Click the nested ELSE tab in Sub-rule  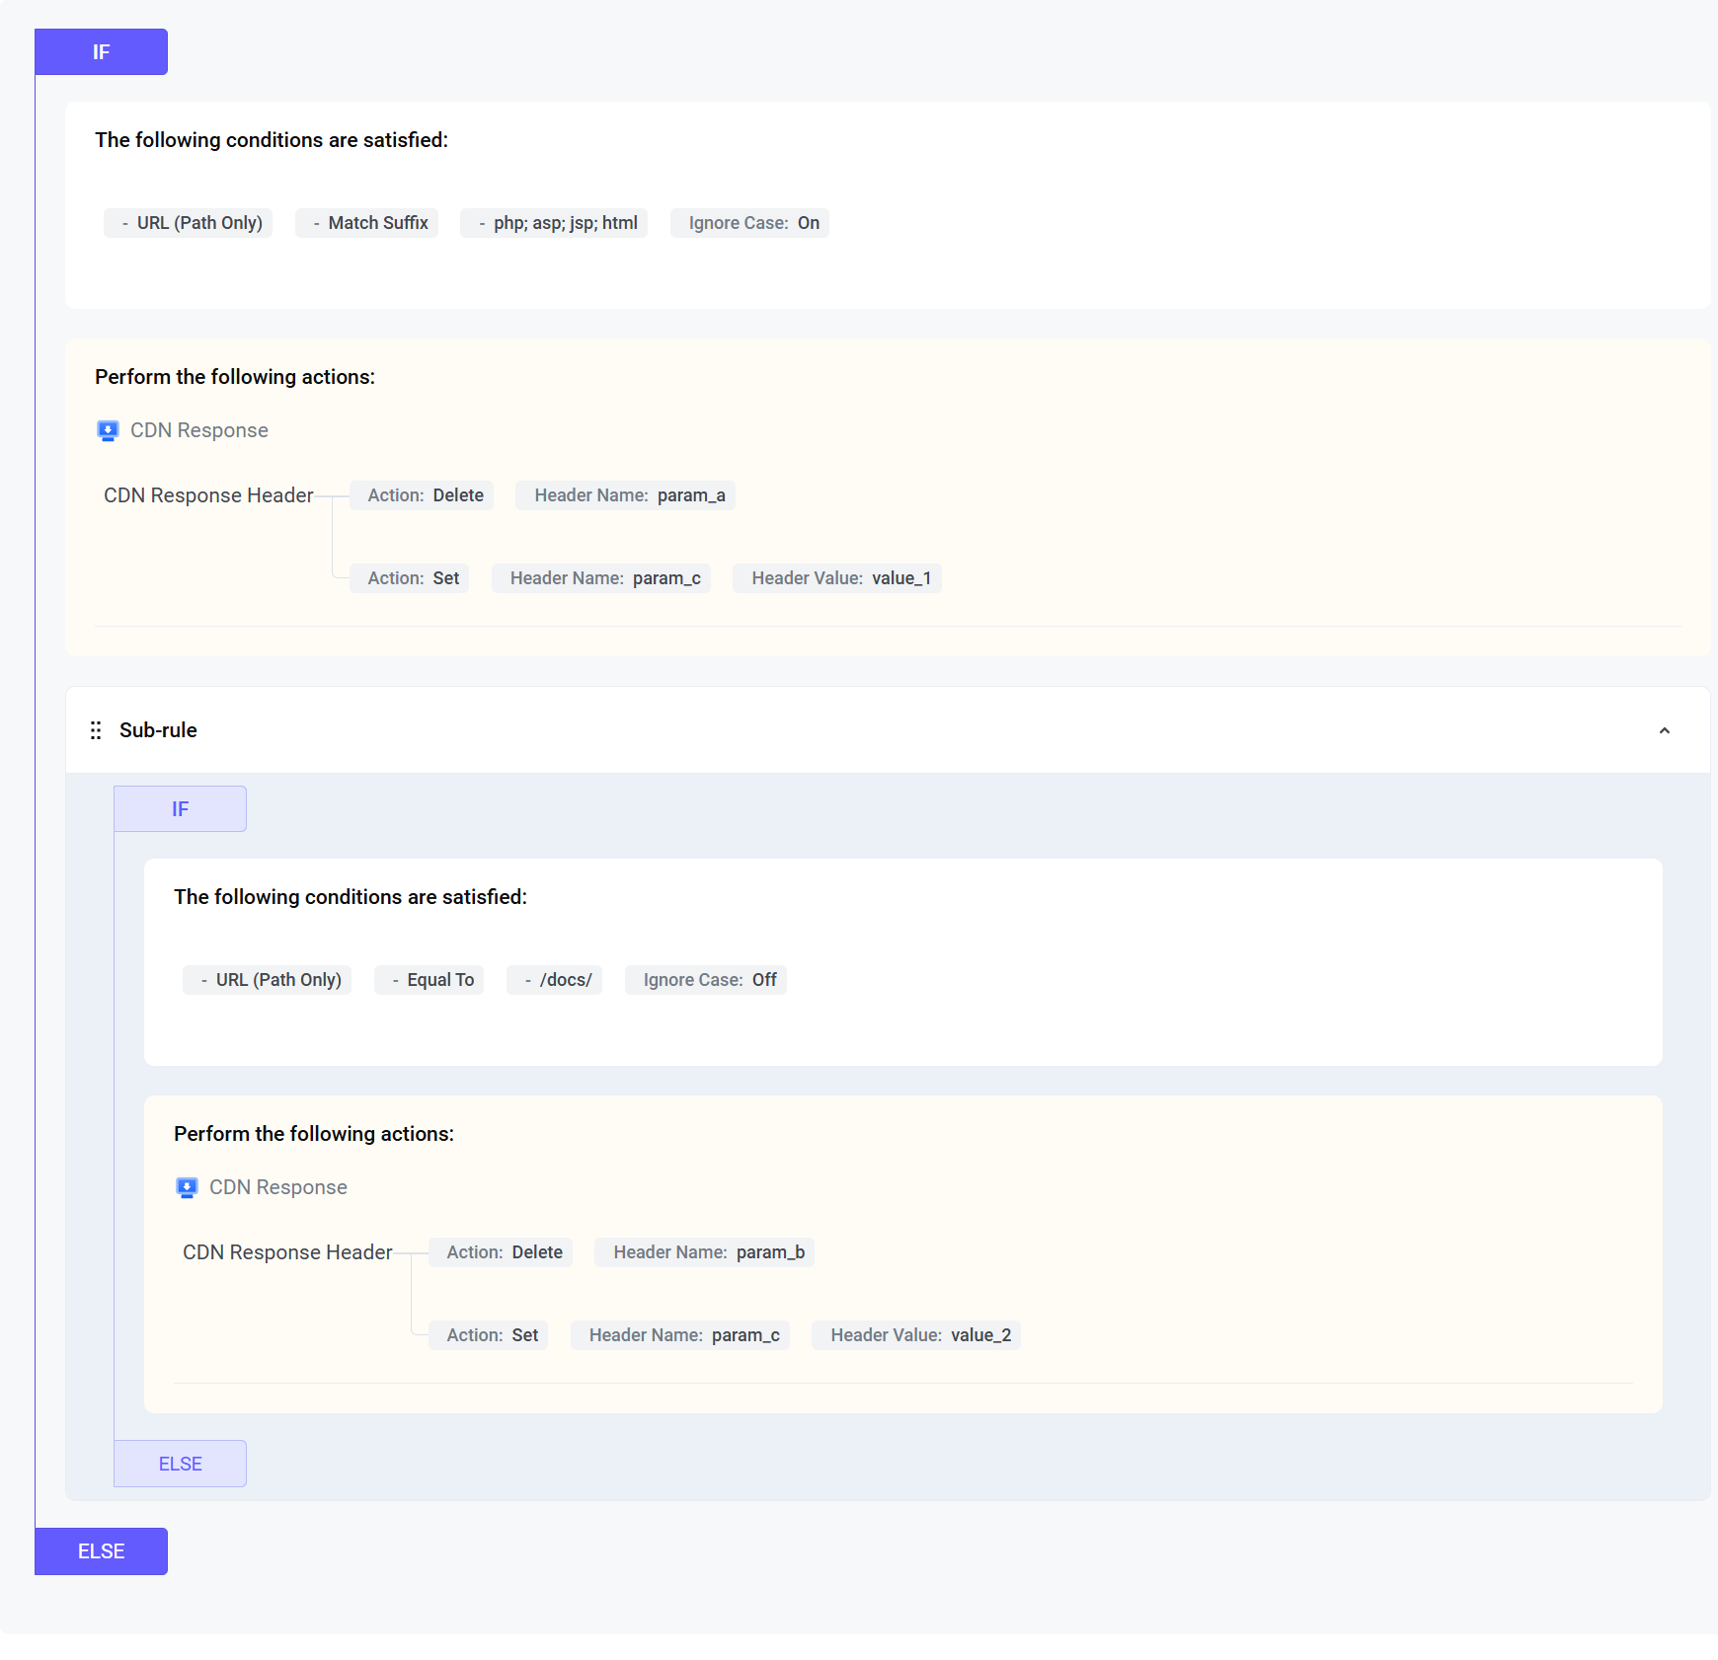click(x=180, y=1464)
